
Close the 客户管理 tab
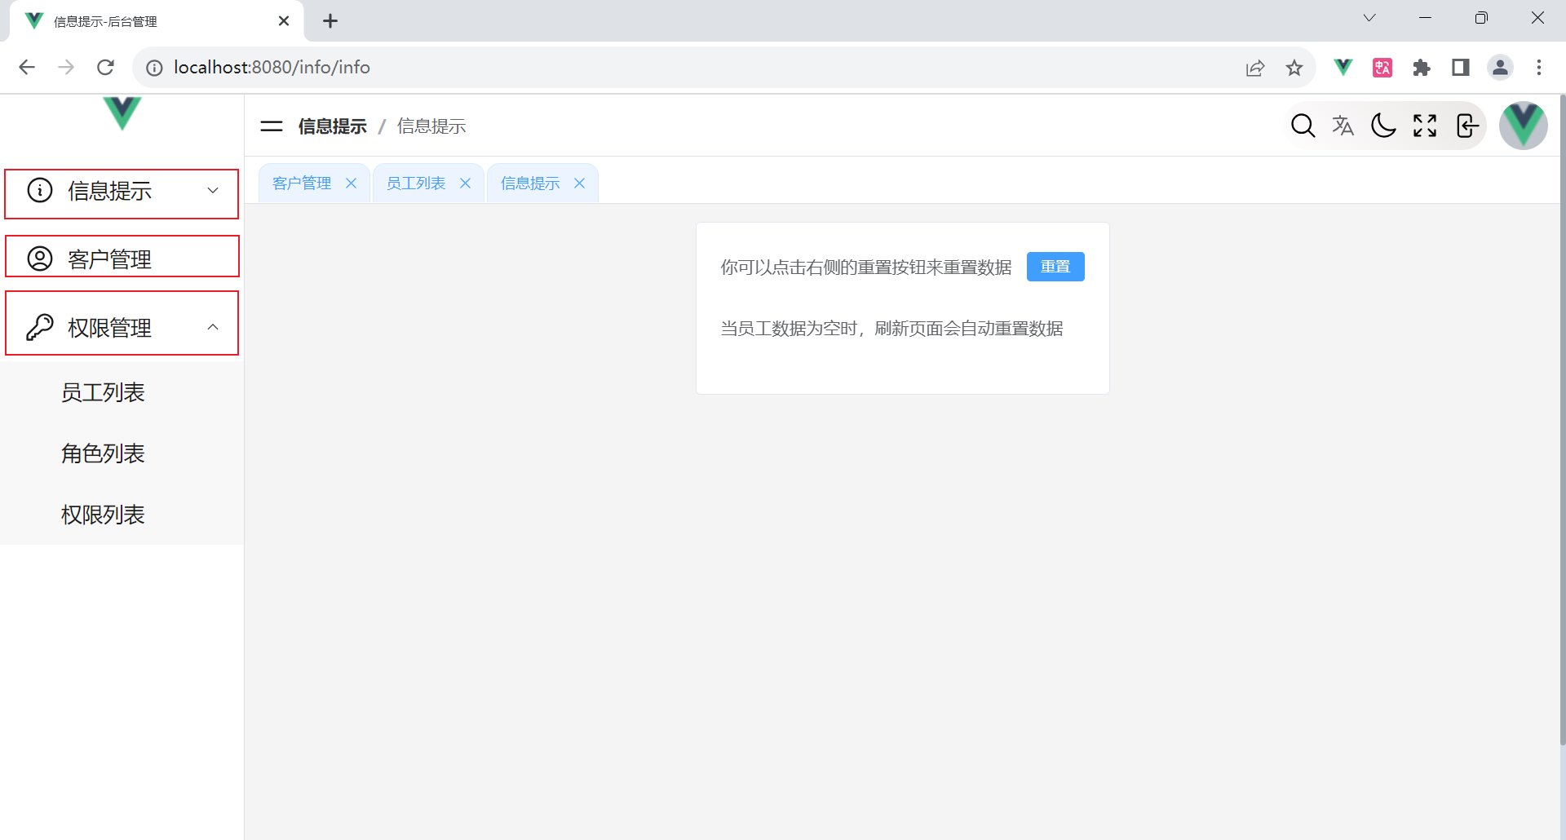352,183
